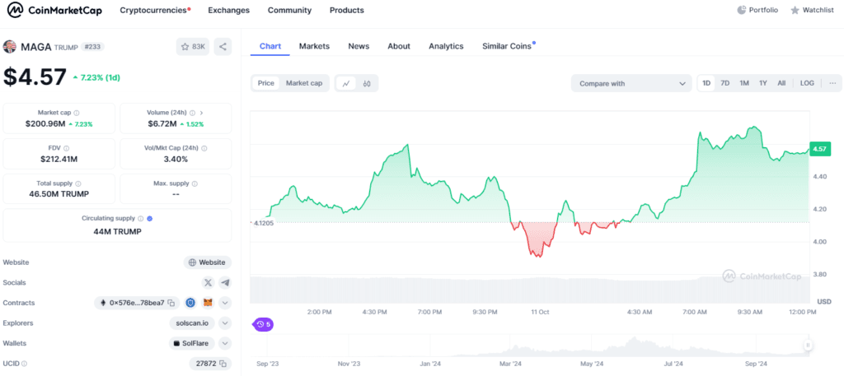
Task: Copy the UCID 27872 icon
Action: pos(223,364)
